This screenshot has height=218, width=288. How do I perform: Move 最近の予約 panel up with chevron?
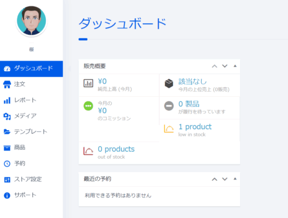pyautogui.click(x=215, y=179)
